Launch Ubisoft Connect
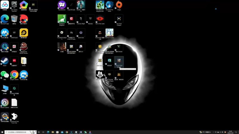 (x=5, y=103)
